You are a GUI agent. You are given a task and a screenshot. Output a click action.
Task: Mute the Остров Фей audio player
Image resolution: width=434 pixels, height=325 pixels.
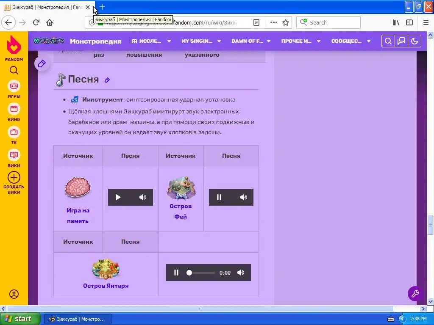pos(244,197)
